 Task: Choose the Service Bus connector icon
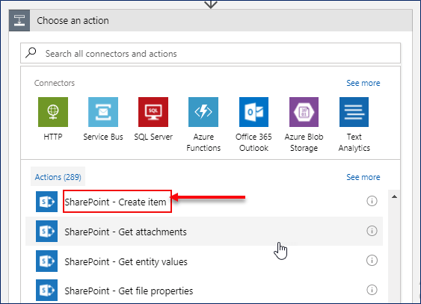pyautogui.click(x=103, y=112)
